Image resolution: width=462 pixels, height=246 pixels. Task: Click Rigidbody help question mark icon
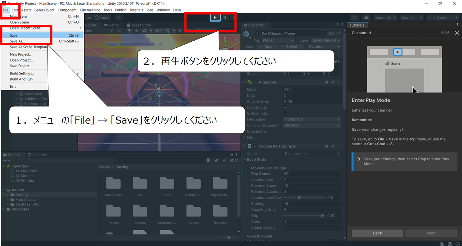(327, 82)
